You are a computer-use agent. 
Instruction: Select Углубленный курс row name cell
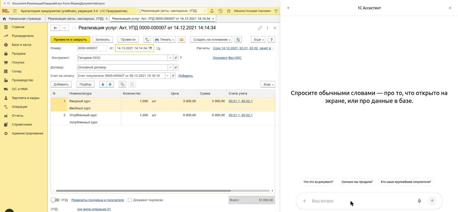click(94, 115)
